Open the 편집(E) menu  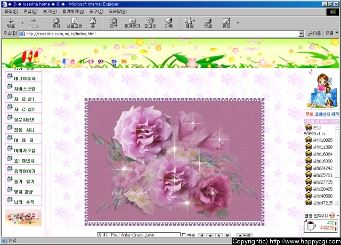[30, 12]
